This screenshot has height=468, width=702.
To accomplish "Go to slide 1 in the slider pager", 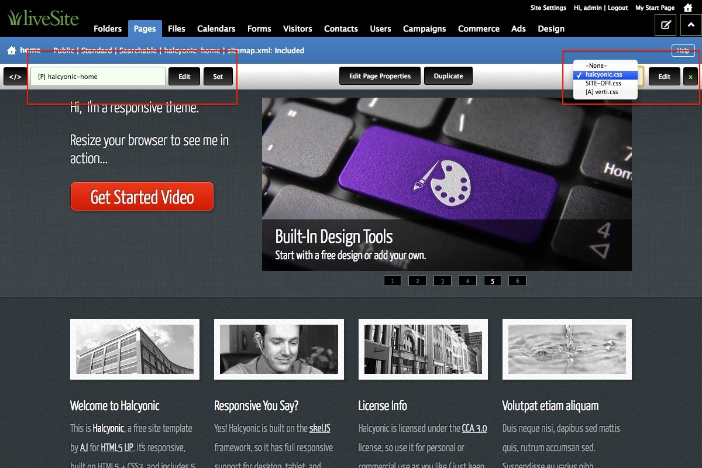I will point(393,281).
